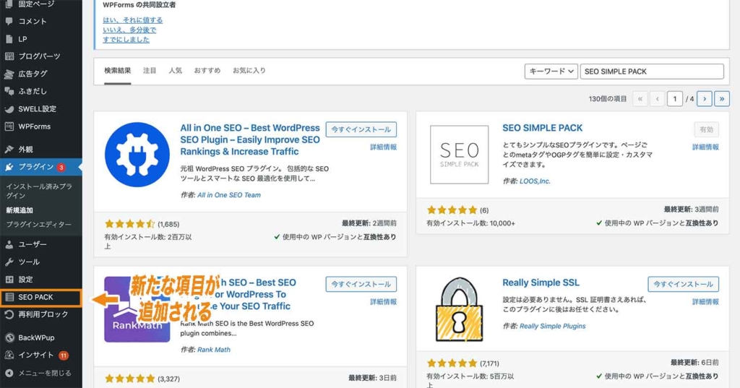Click the 外観 paintbrush icon
This screenshot has height=388, width=740.
[9, 149]
